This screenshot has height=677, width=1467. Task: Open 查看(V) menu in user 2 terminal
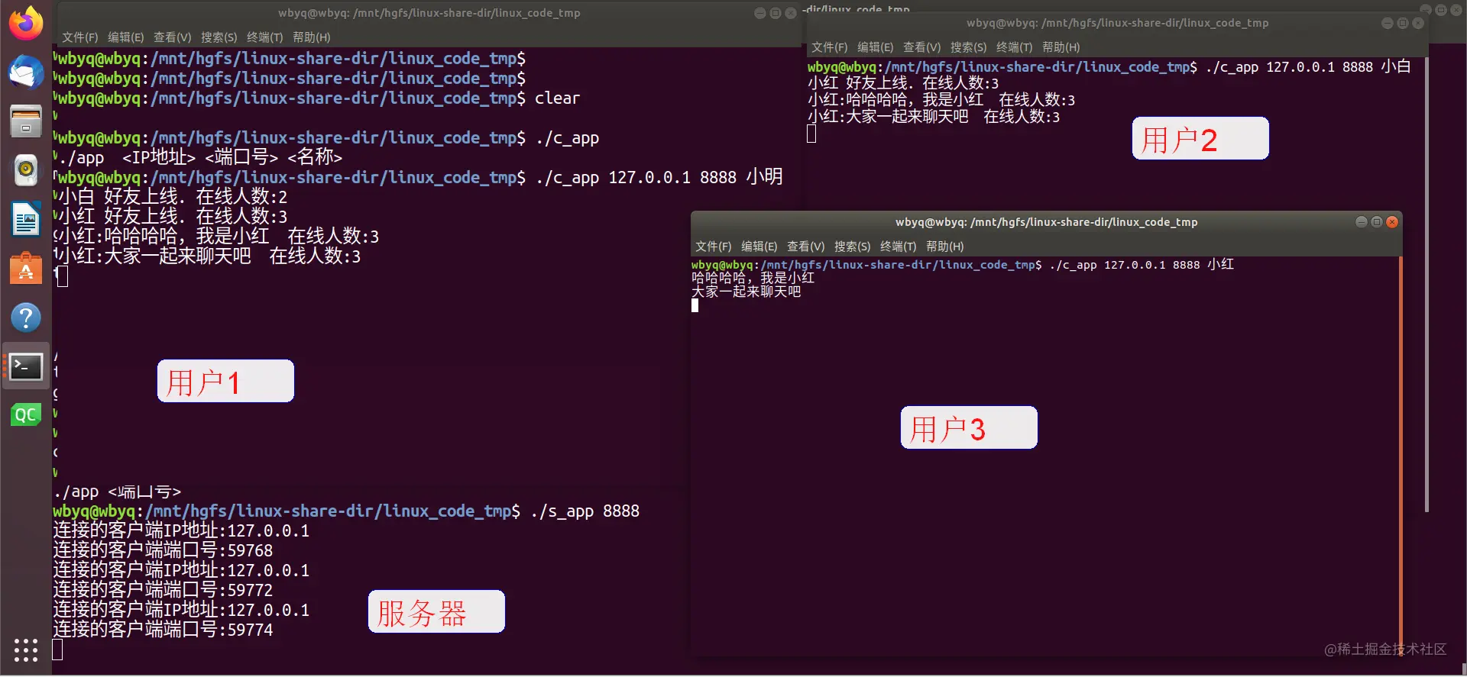click(x=921, y=47)
